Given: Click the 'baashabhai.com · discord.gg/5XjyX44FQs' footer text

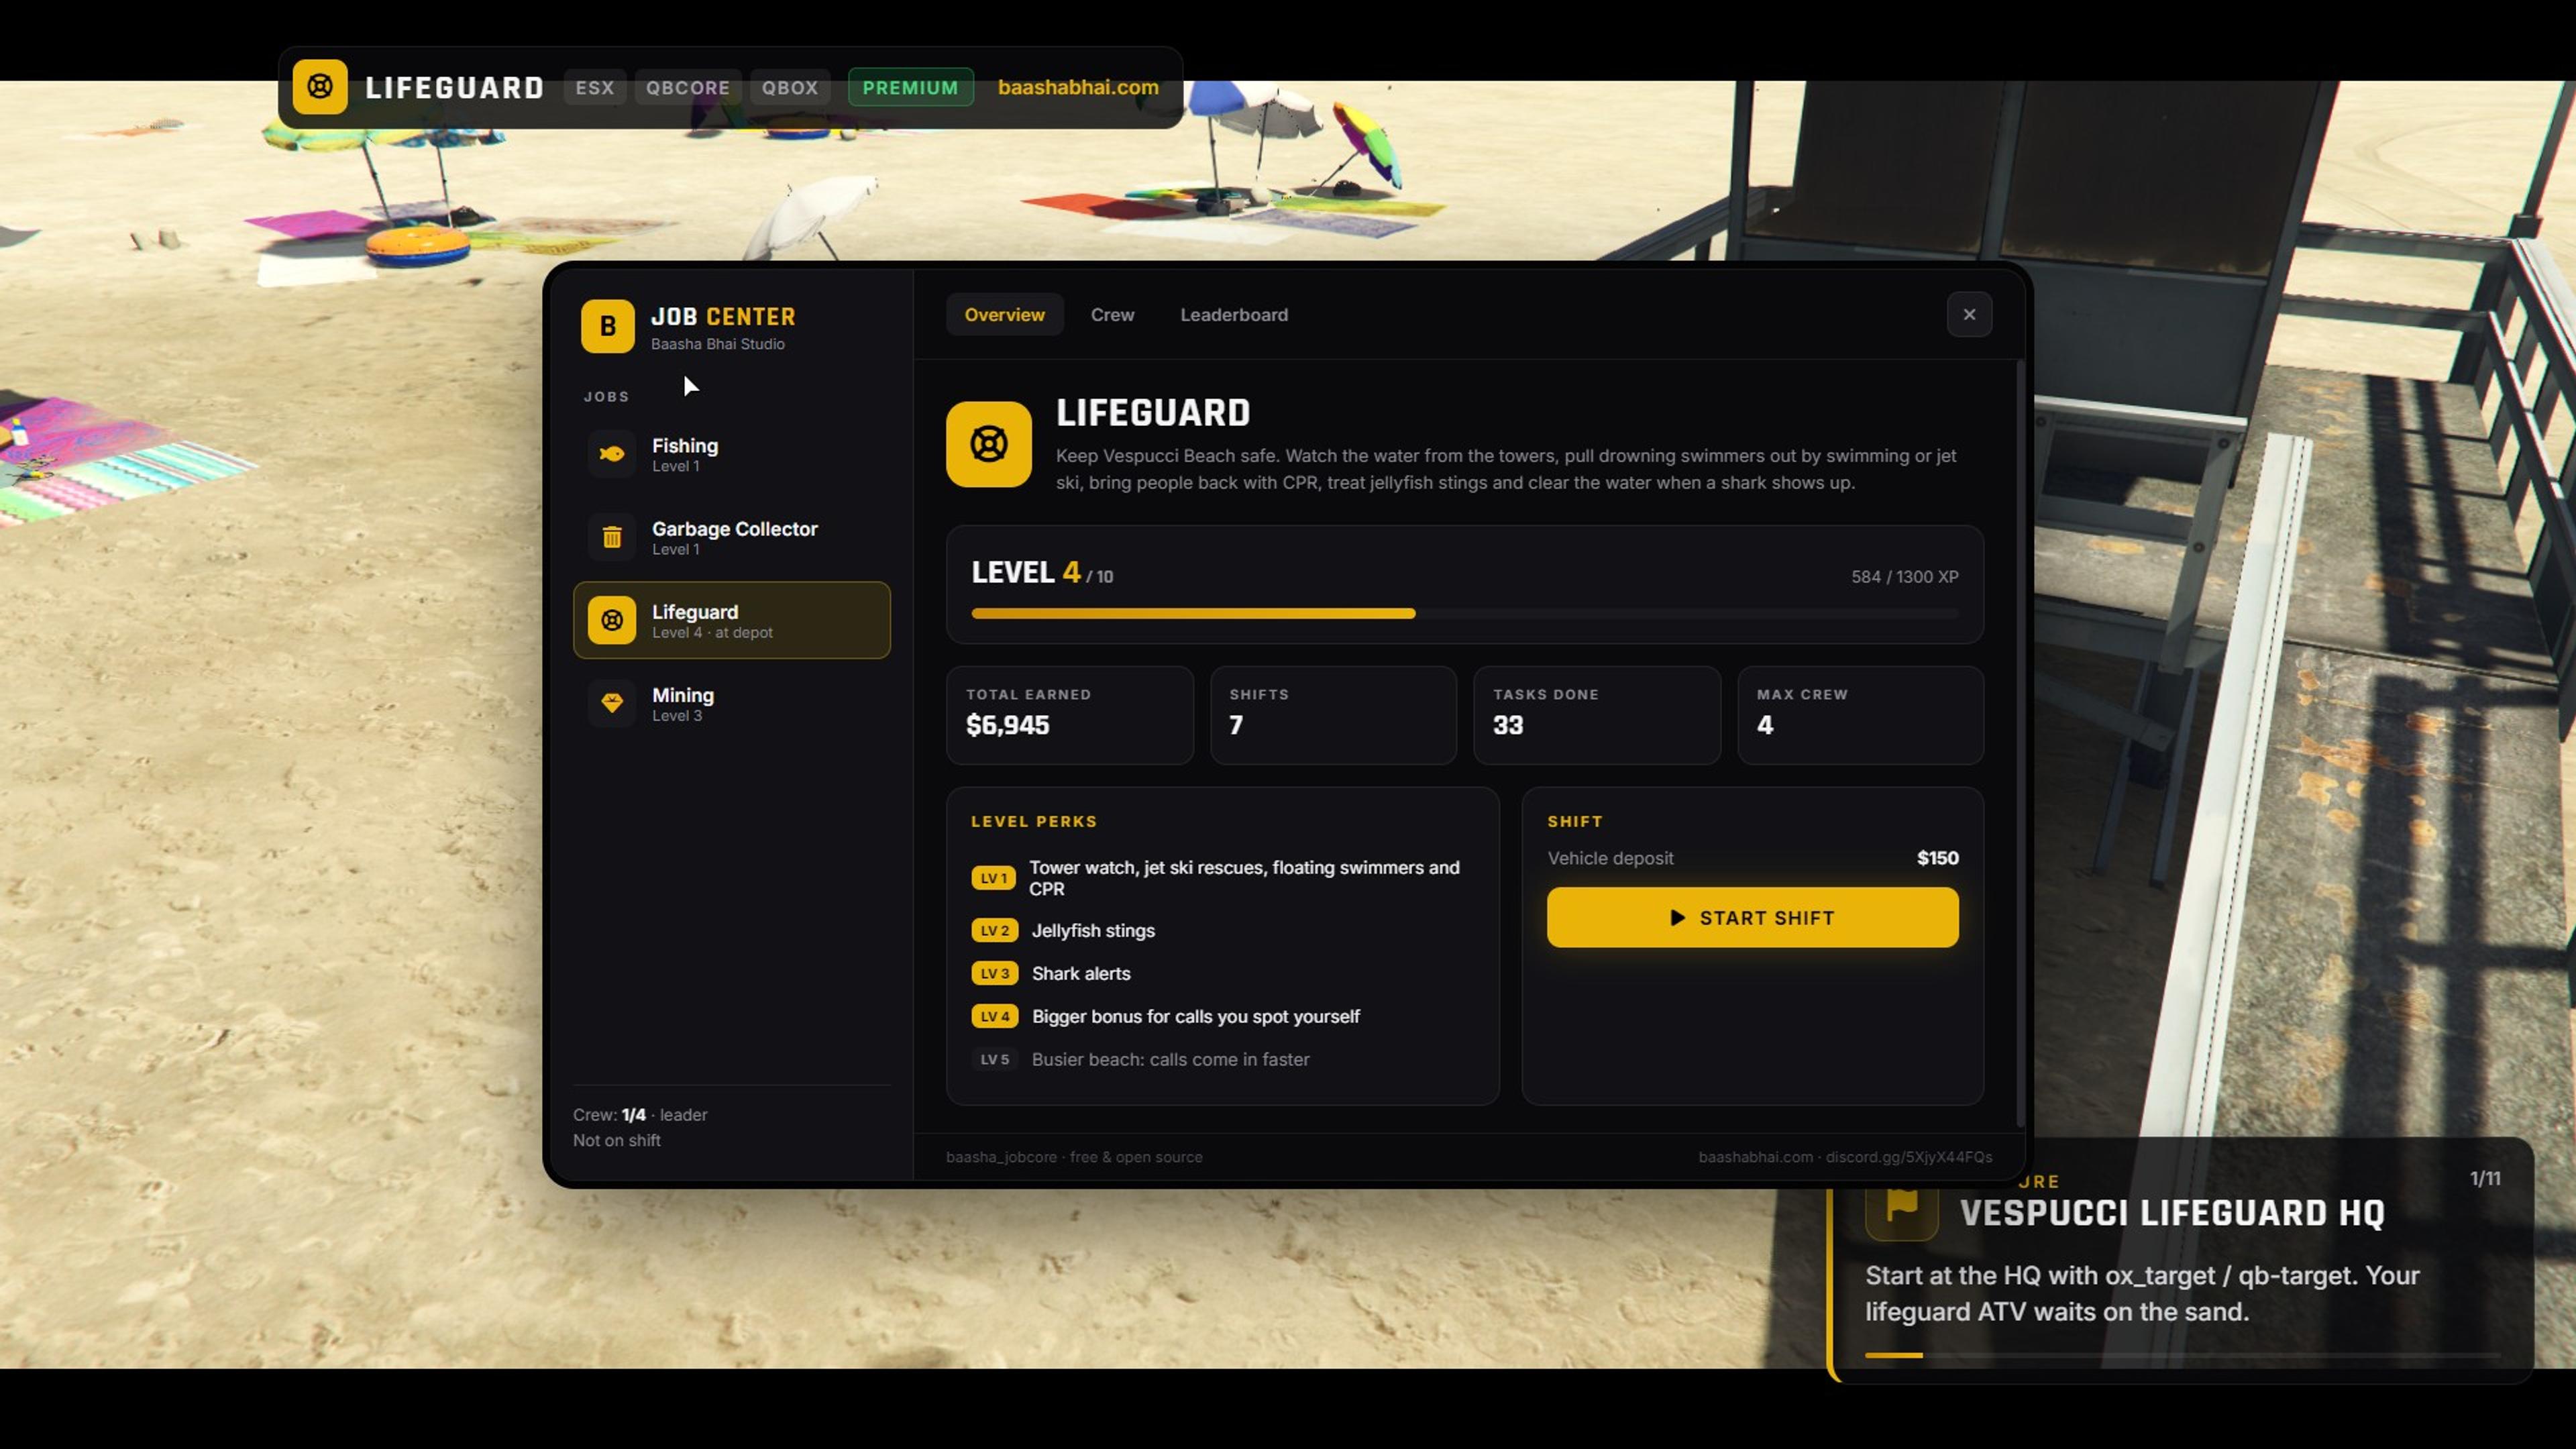Looking at the screenshot, I should pos(1845,1157).
